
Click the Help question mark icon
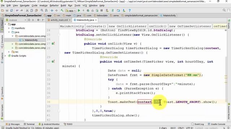click(x=130, y=10)
